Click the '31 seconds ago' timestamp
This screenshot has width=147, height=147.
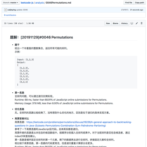[137, 10]
